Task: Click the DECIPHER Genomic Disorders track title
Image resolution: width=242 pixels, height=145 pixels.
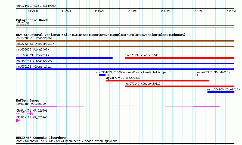Action: [x=41, y=138]
